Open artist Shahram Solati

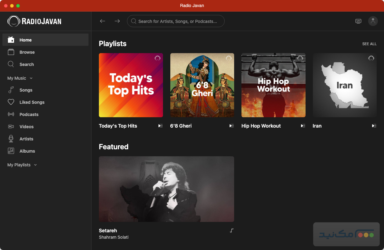[114, 237]
